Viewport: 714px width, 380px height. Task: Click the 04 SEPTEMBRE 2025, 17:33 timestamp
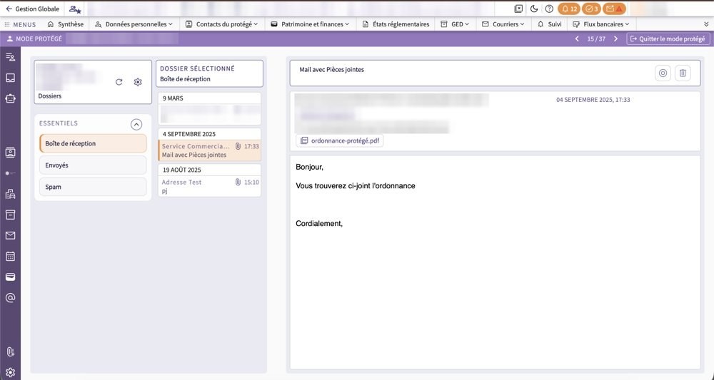[593, 100]
